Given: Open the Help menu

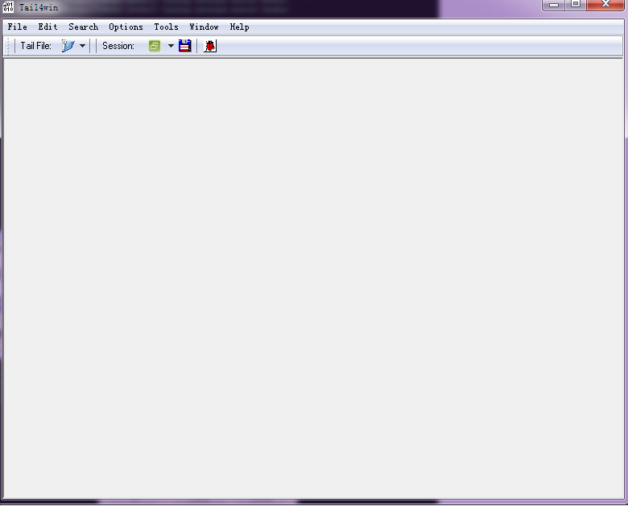Looking at the screenshot, I should coord(239,27).
